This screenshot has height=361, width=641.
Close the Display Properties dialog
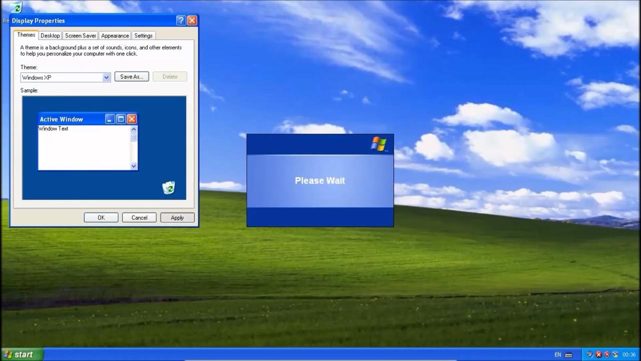[x=192, y=21]
